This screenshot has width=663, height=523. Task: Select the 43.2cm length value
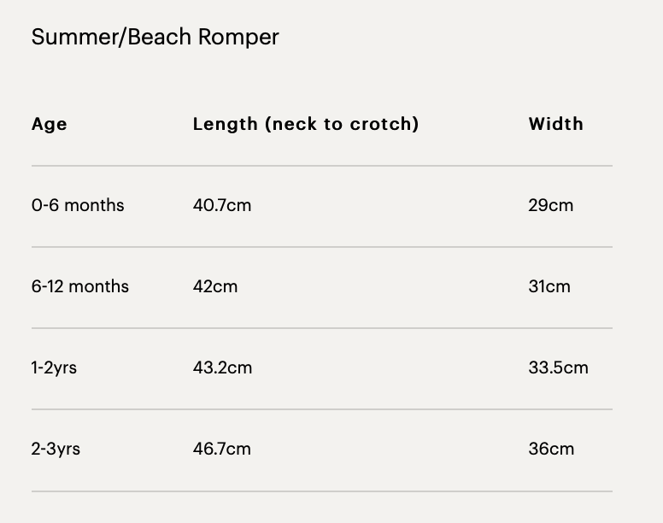click(x=223, y=367)
